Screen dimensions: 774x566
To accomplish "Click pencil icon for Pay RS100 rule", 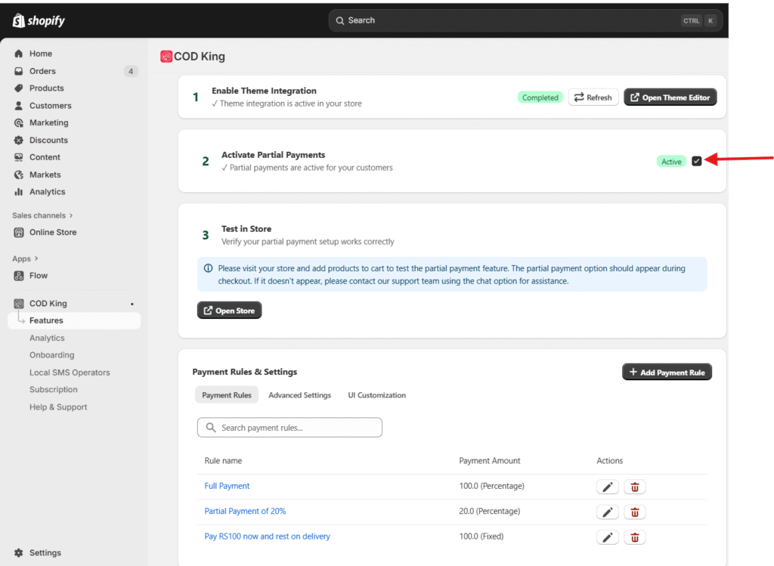I will click(608, 537).
